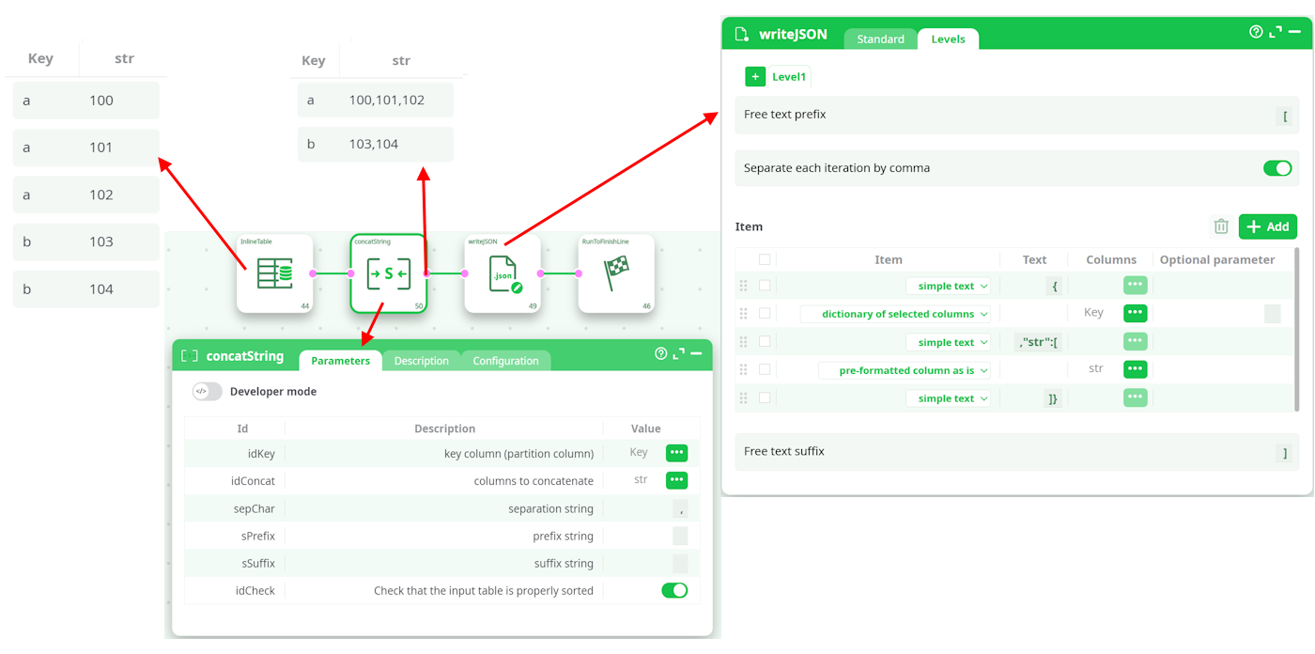Select the RunToFinishLine flag node

point(616,273)
